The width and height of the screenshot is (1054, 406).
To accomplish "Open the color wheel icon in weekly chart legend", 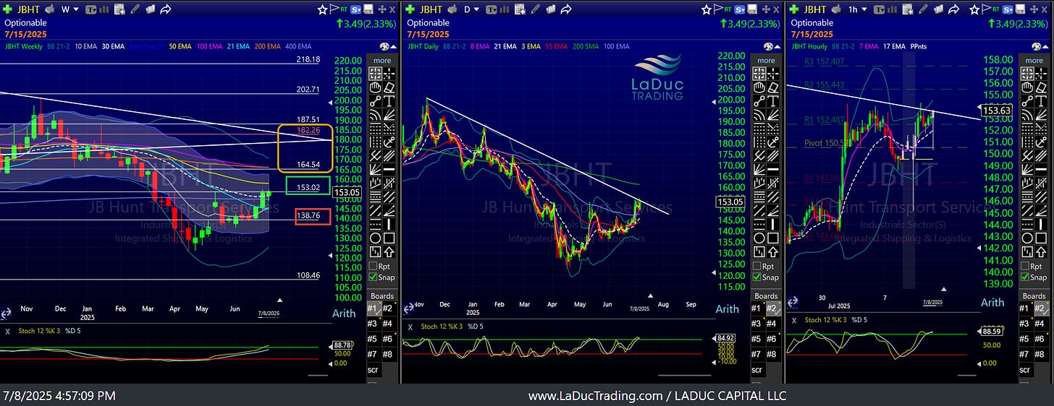I will coord(384,46).
